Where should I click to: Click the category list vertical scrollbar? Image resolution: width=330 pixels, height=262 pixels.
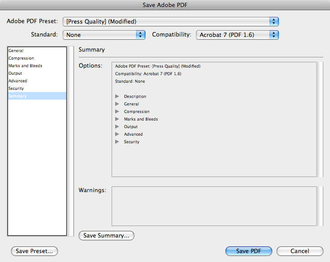click(71, 141)
